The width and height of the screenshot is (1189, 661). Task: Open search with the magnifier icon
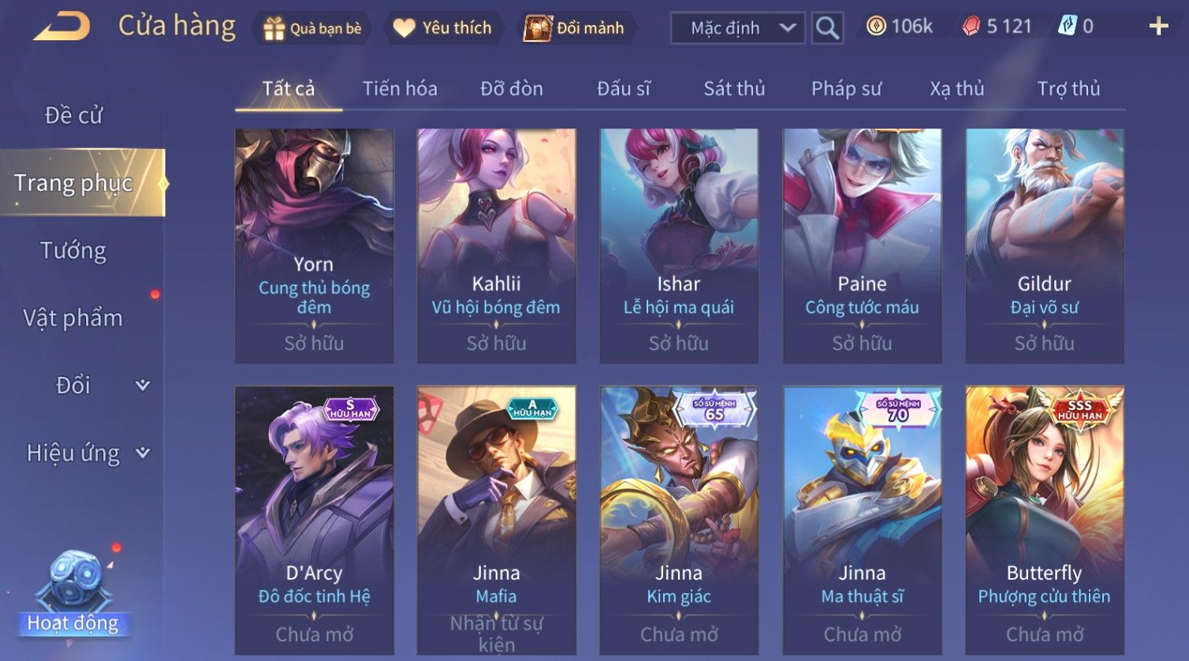click(827, 28)
